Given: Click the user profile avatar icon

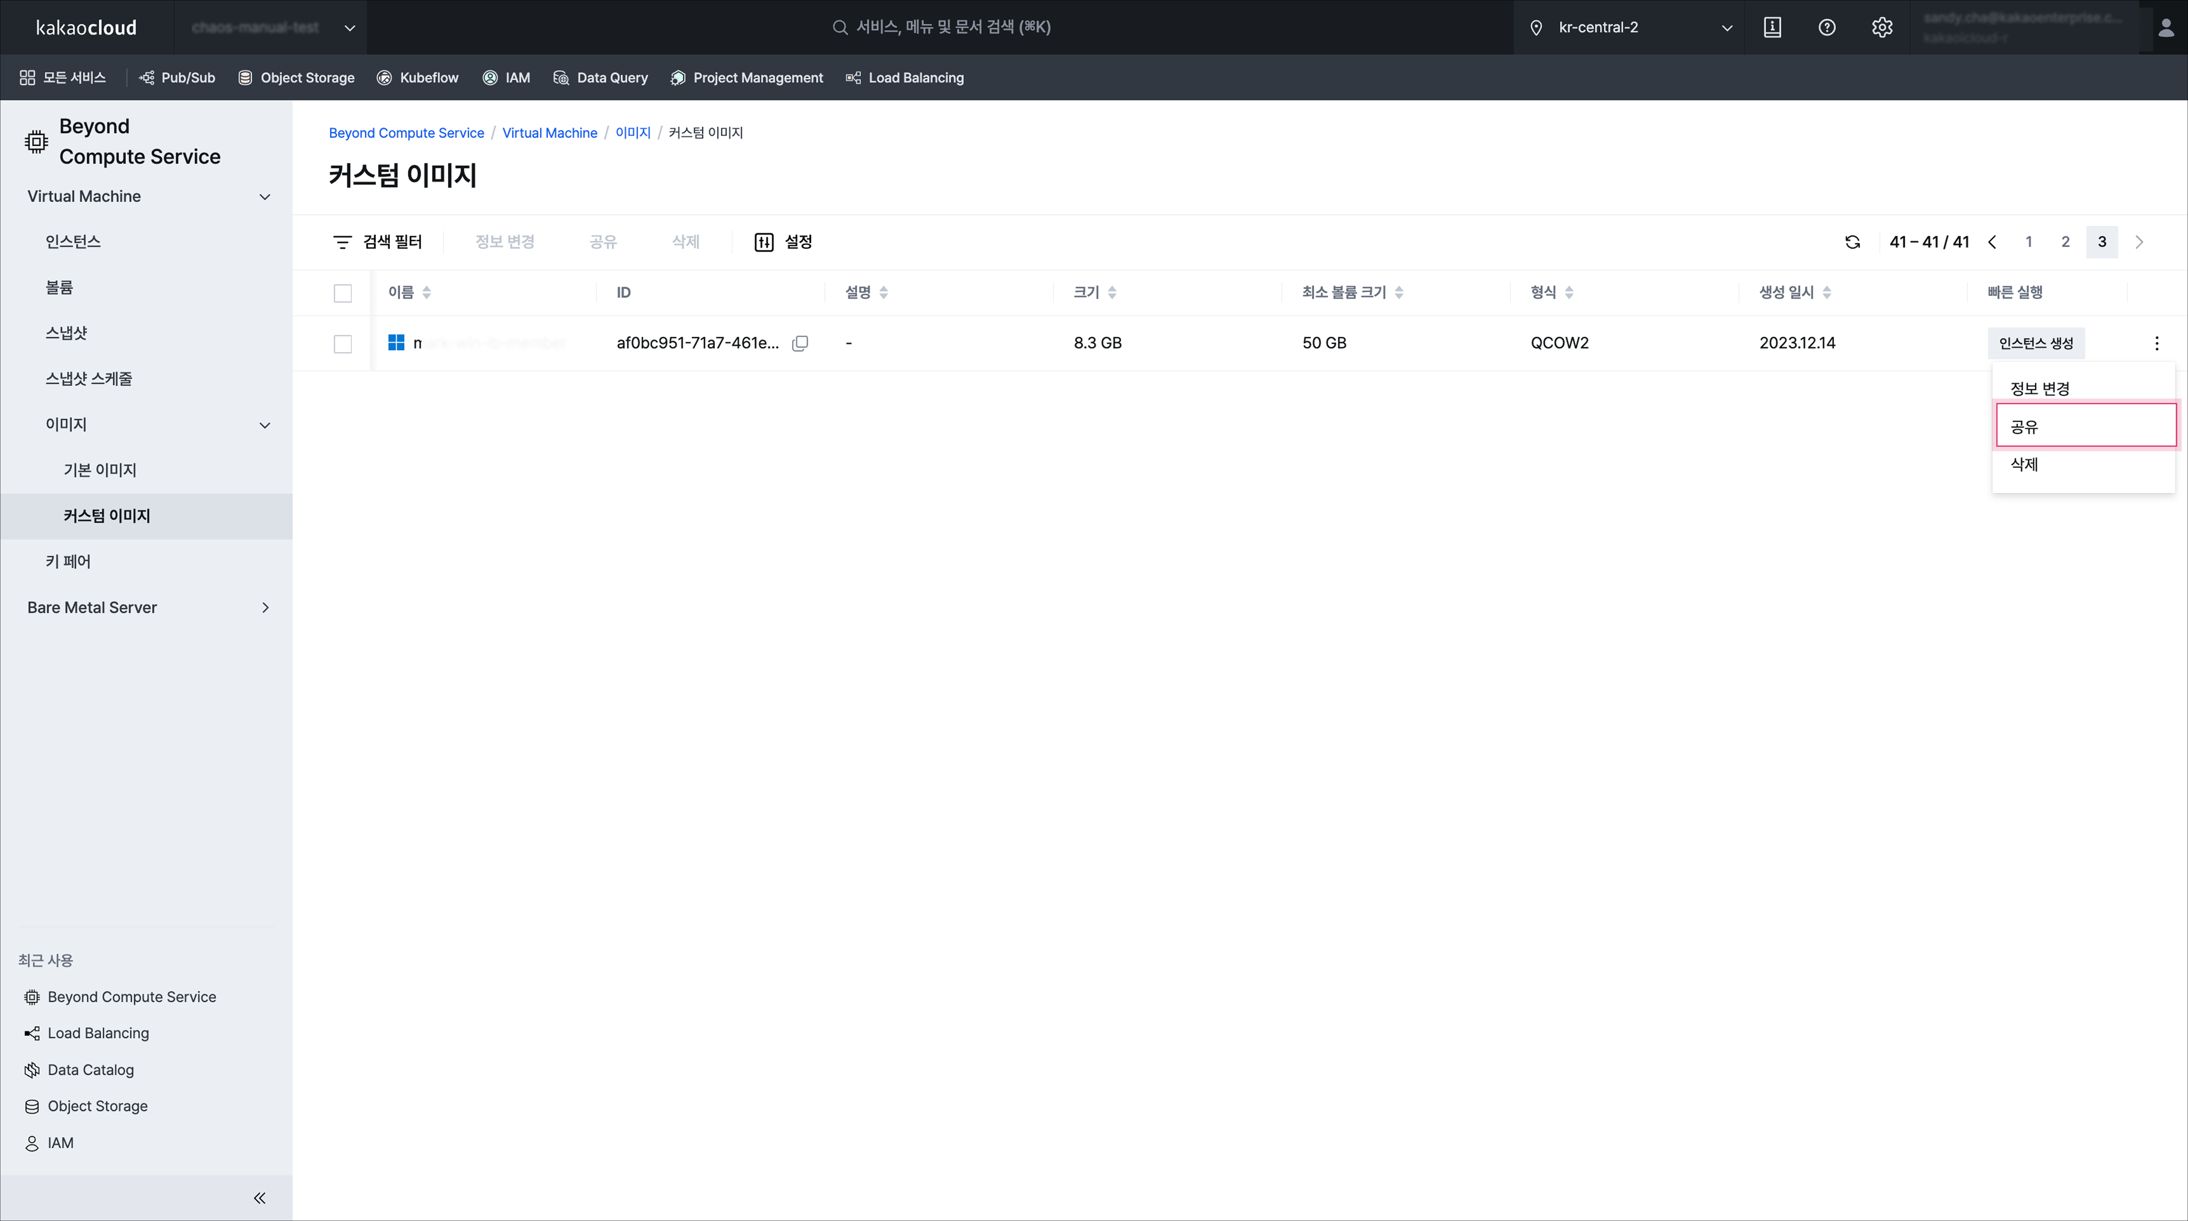Looking at the screenshot, I should [x=2165, y=28].
